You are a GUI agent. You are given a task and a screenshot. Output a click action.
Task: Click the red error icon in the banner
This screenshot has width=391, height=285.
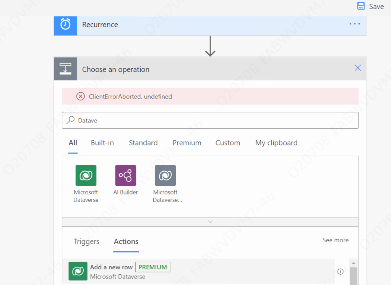80,97
